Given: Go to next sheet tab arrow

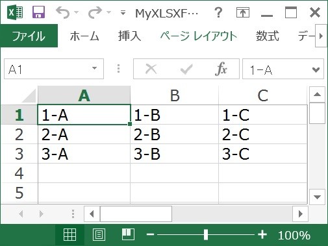Looking at the screenshot, I should 41,214.
